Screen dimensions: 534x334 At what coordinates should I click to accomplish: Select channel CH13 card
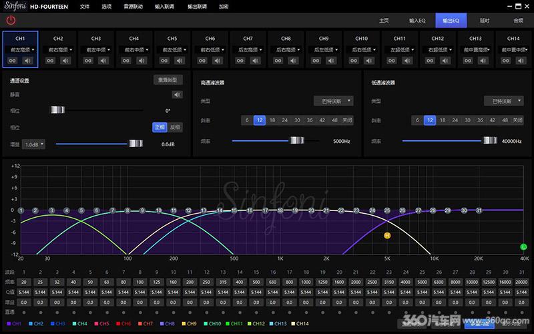(x=475, y=49)
